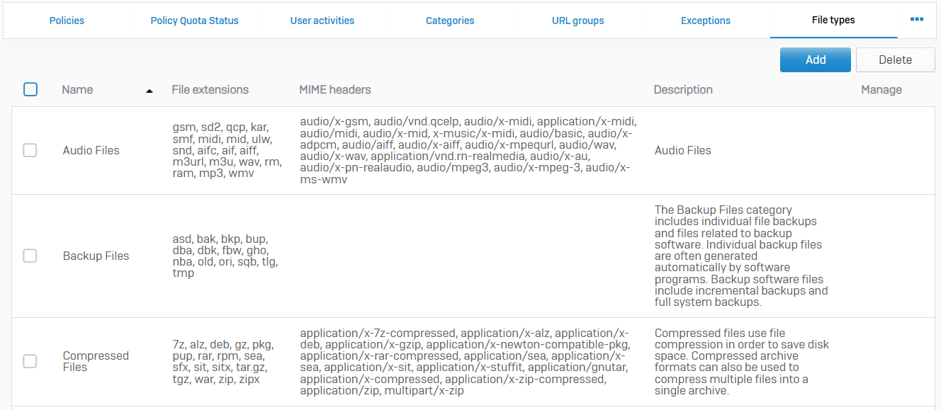Click the File extensions column header
This screenshot has width=941, height=410.
[210, 90]
